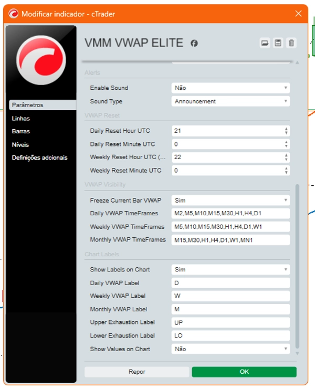Edit the Monthly VWAP TimeFrames field

tap(230, 240)
